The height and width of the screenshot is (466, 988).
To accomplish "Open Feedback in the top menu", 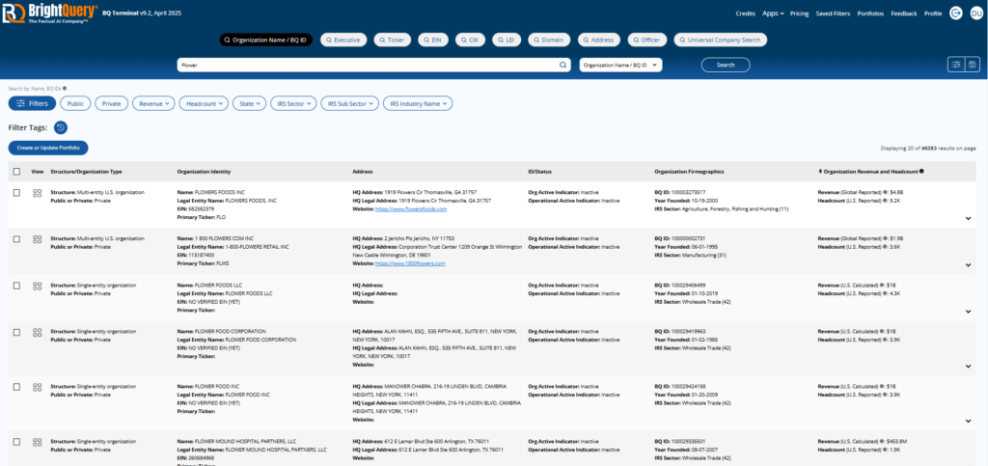I will tap(903, 14).
